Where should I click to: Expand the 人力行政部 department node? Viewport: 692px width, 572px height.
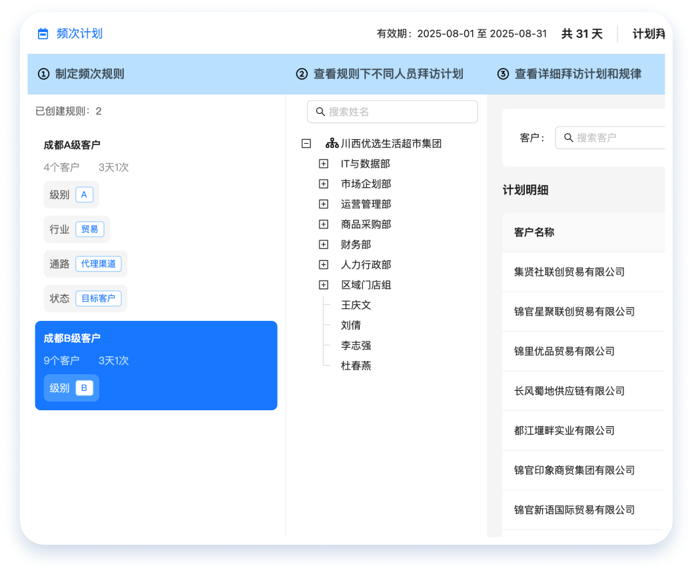click(x=324, y=265)
